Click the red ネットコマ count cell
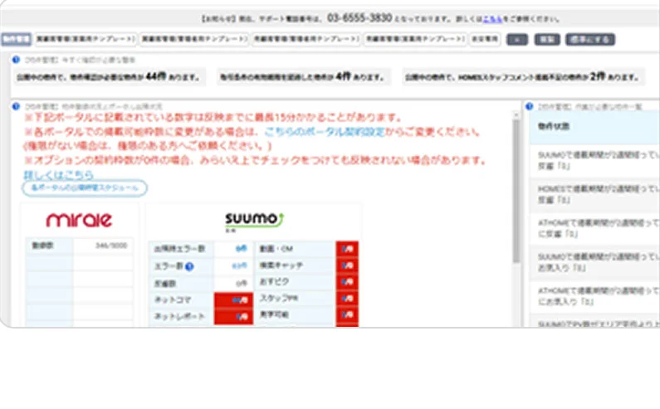Image resolution: width=660 pixels, height=409 pixels. point(233,300)
